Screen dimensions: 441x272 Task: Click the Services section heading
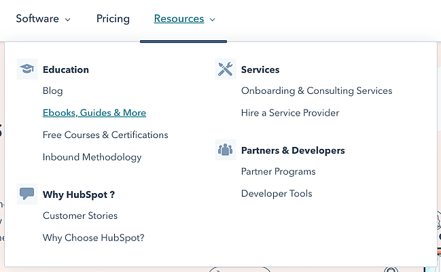260,69
